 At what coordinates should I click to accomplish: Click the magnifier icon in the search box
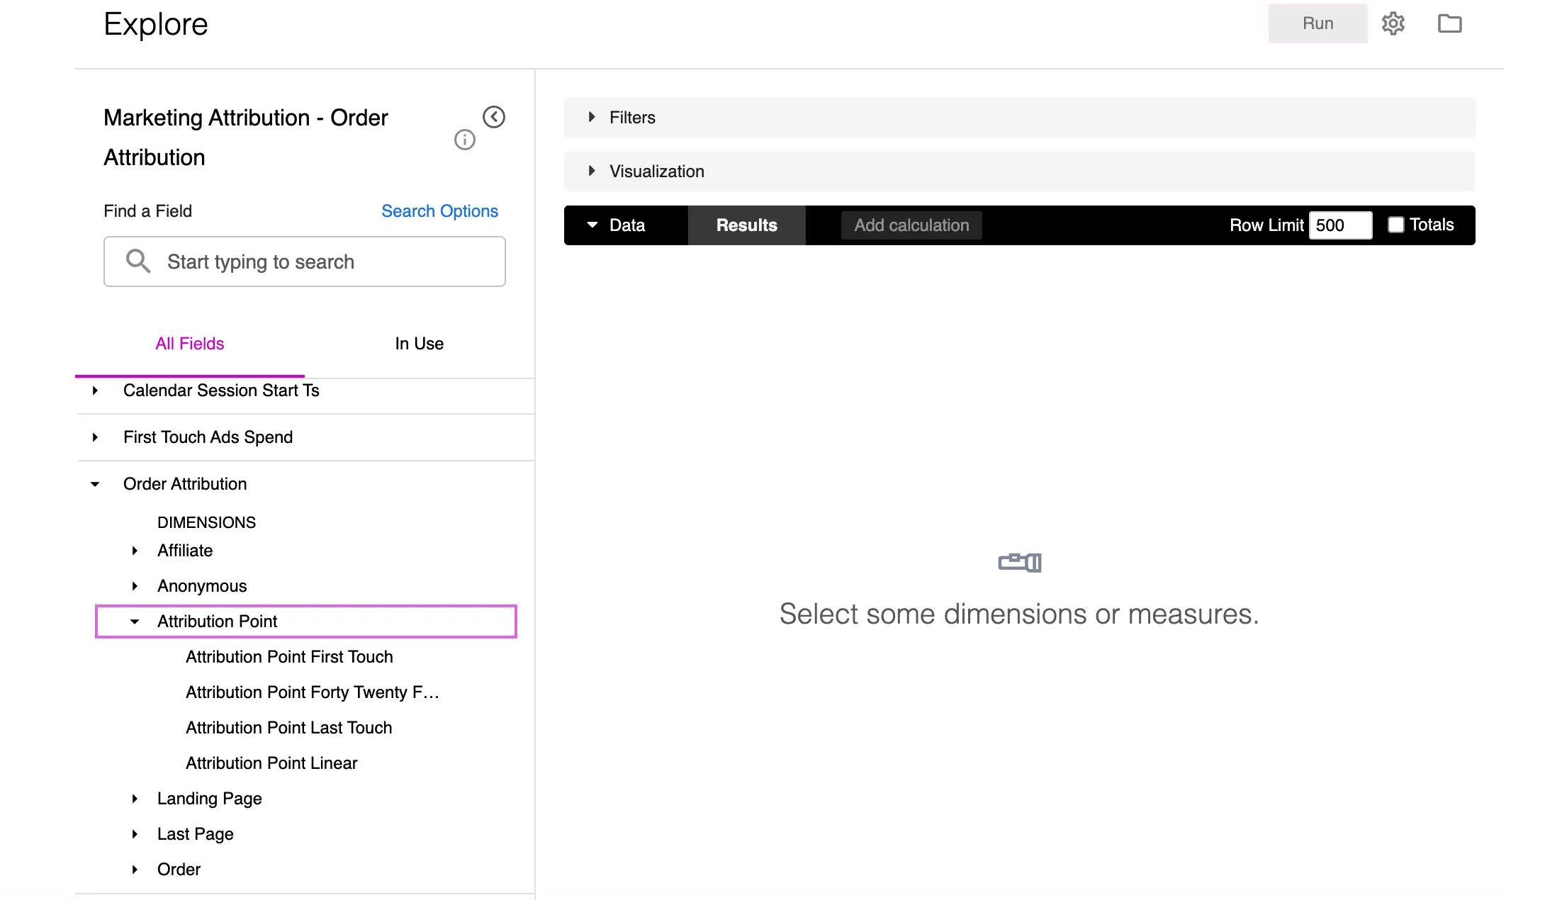pyautogui.click(x=138, y=261)
